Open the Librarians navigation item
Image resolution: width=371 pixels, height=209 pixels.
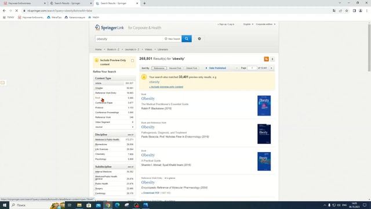point(163,49)
